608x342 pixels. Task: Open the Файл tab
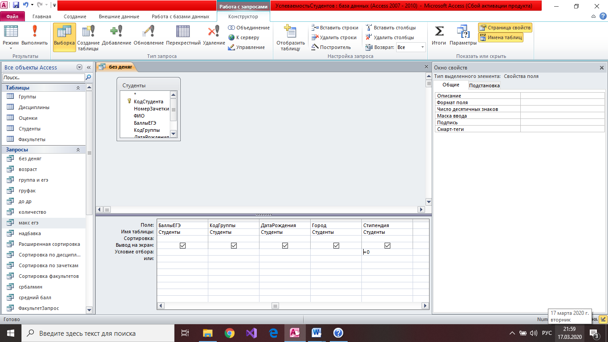pyautogui.click(x=12, y=16)
